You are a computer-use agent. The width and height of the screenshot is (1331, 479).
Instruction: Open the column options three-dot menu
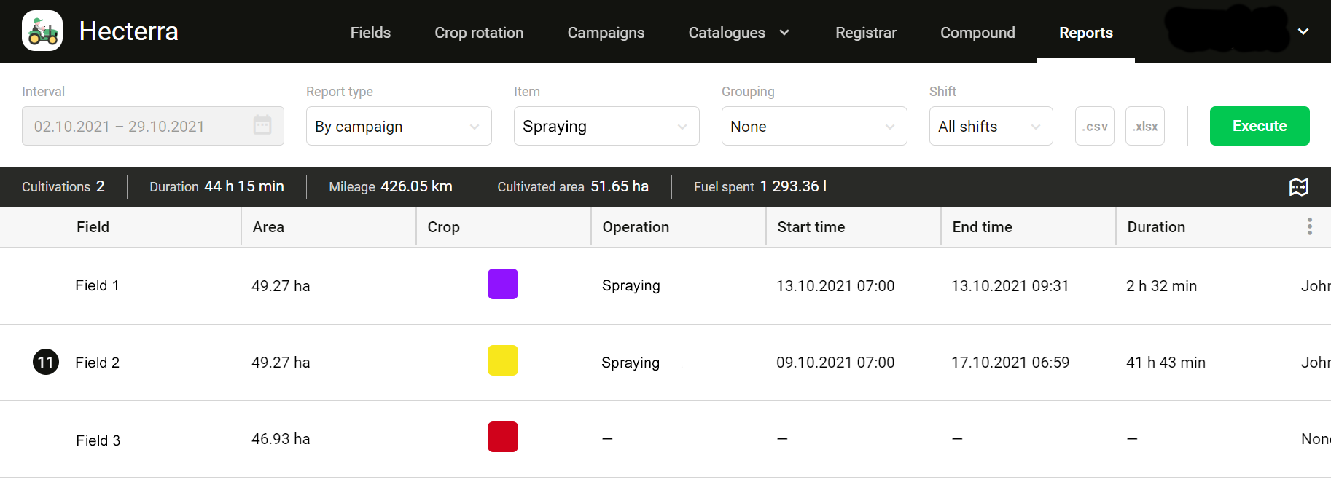point(1309,226)
